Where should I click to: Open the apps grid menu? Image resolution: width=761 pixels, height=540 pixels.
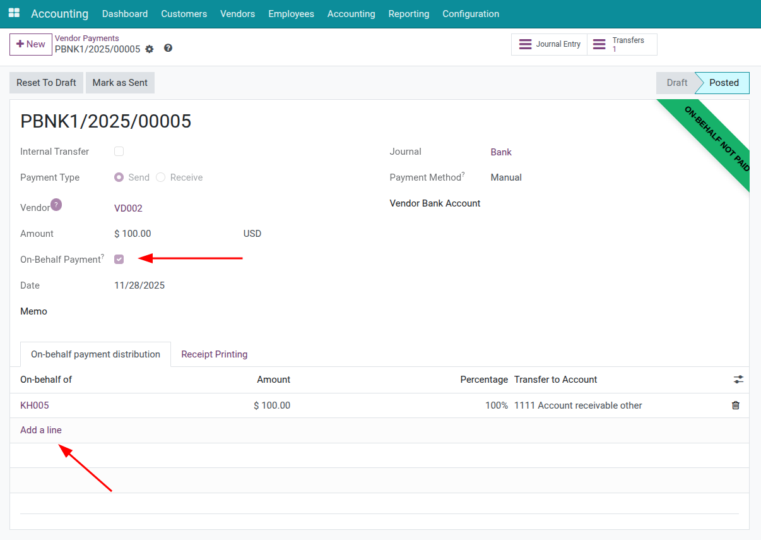point(13,13)
